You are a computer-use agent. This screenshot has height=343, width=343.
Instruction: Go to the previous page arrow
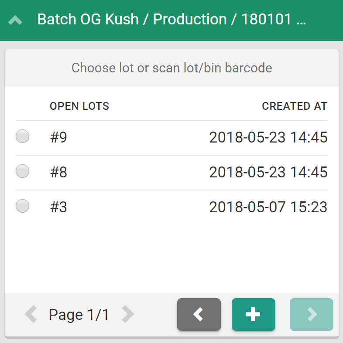[31, 314]
